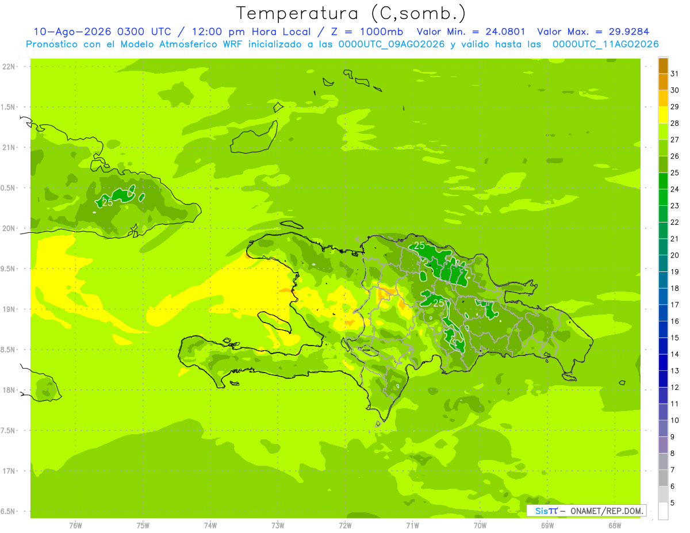Image resolution: width=690 pixels, height=533 pixels.
Task: Click the "20N" latitude label
Action: coord(9,229)
